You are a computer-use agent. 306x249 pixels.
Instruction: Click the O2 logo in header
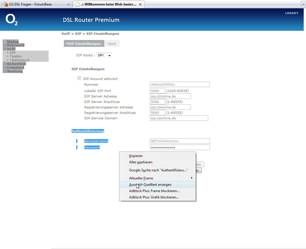[12, 20]
